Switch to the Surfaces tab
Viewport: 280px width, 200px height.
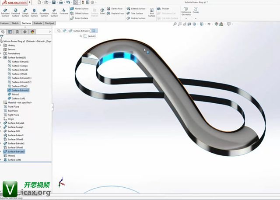point(26,23)
